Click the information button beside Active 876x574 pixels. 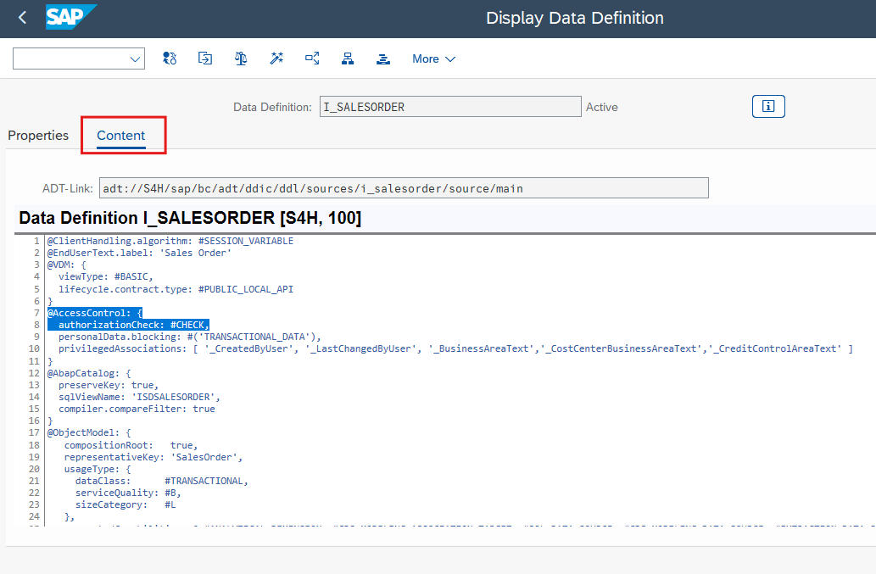(768, 106)
